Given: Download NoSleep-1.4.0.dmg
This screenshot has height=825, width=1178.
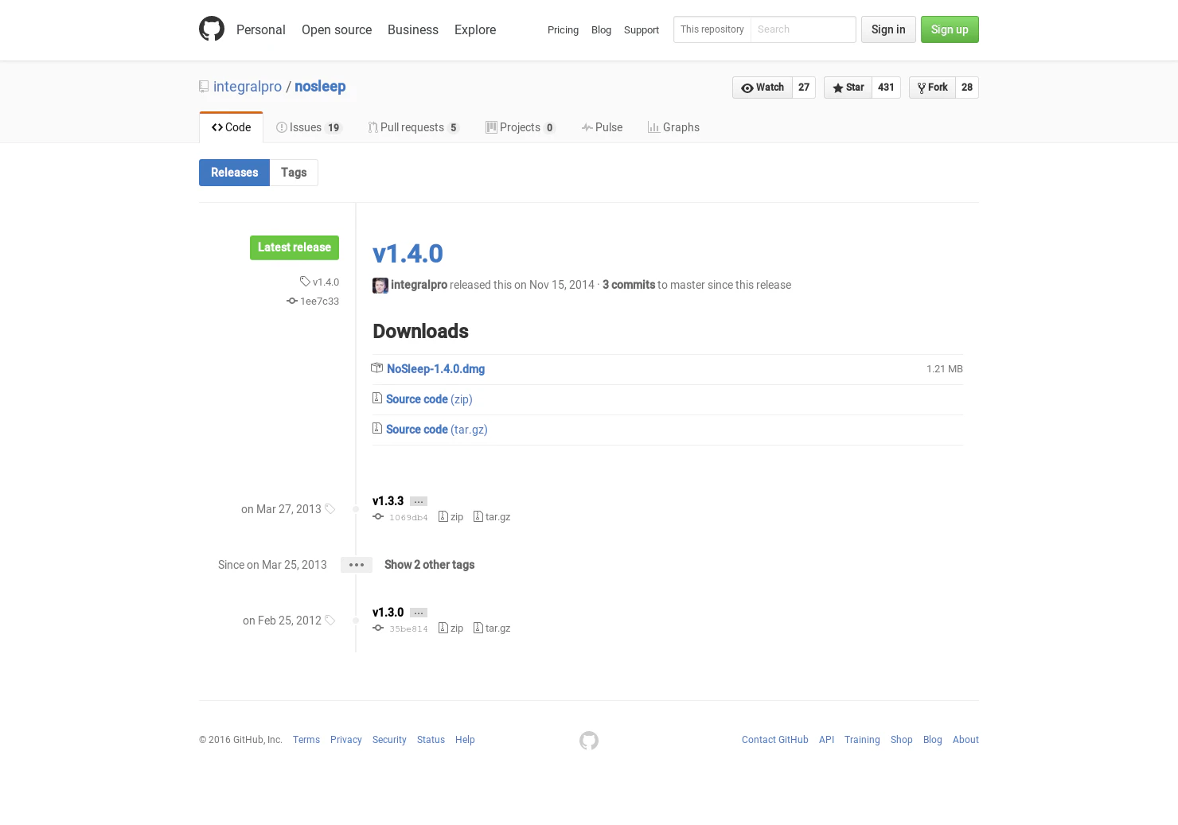Looking at the screenshot, I should (435, 369).
